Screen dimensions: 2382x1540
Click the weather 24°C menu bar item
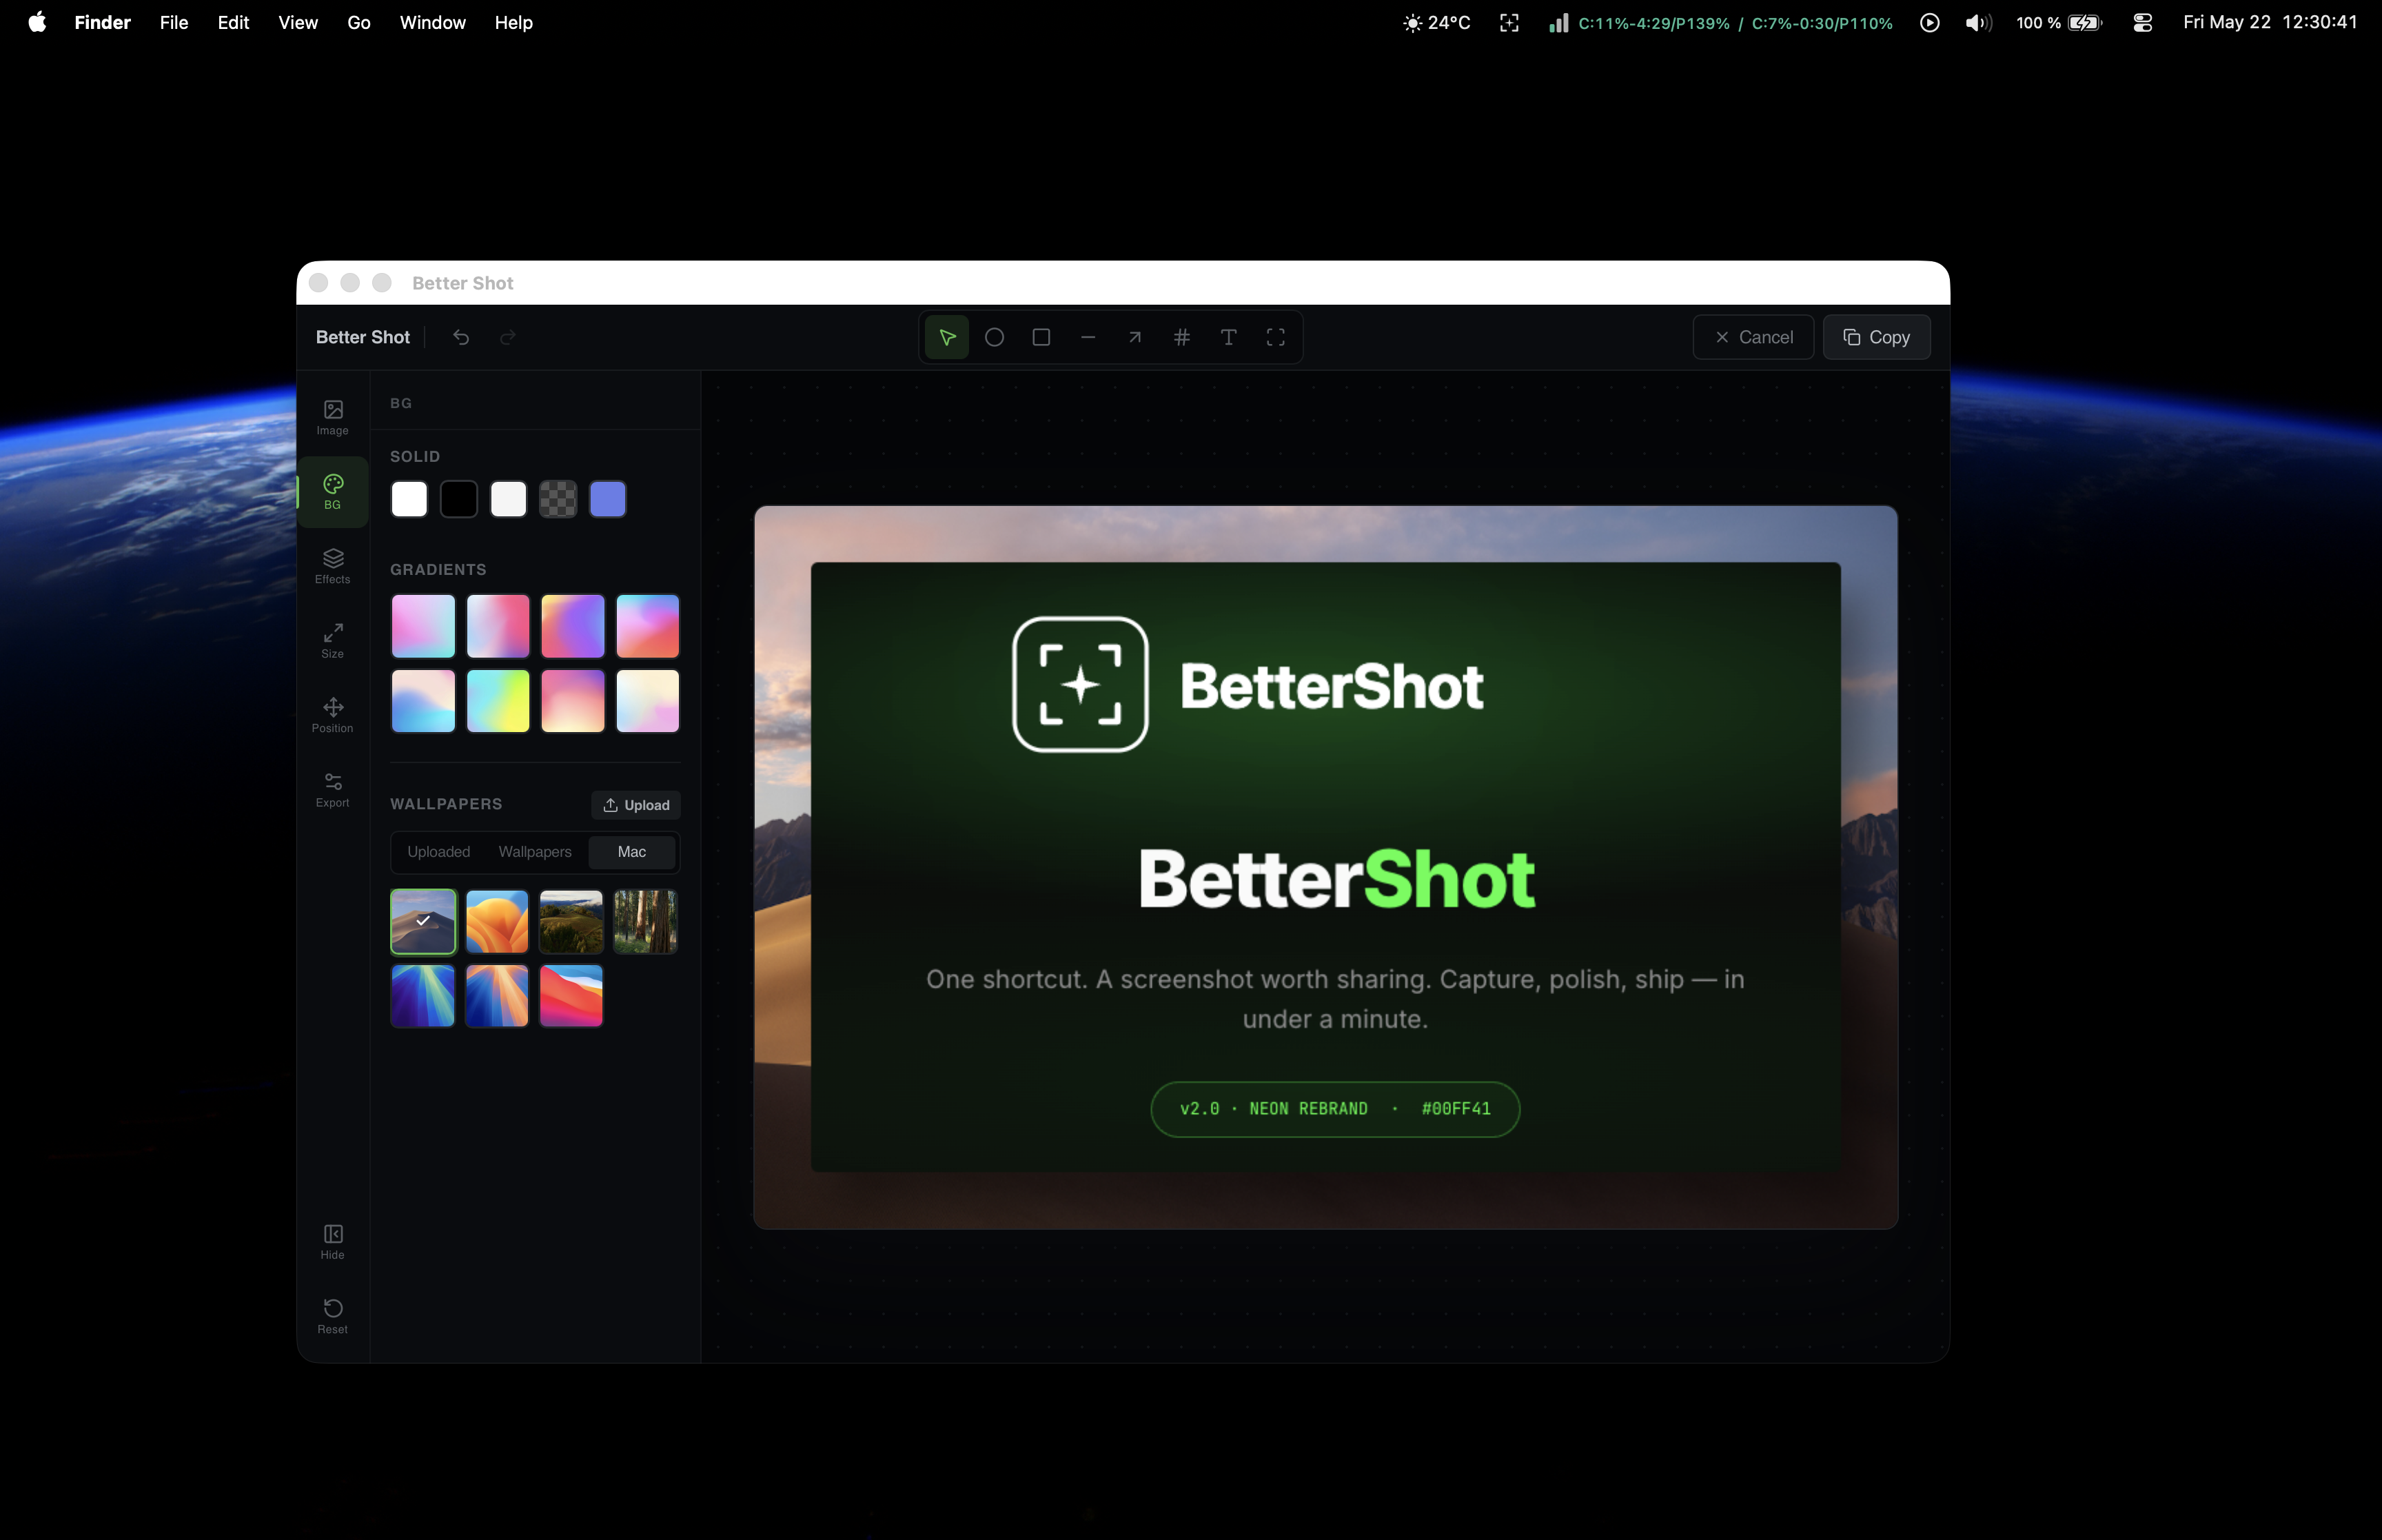coord(1437,22)
